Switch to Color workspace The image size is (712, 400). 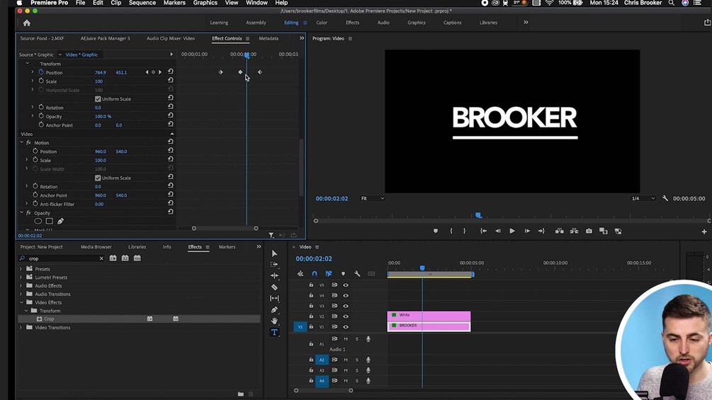pyautogui.click(x=322, y=23)
